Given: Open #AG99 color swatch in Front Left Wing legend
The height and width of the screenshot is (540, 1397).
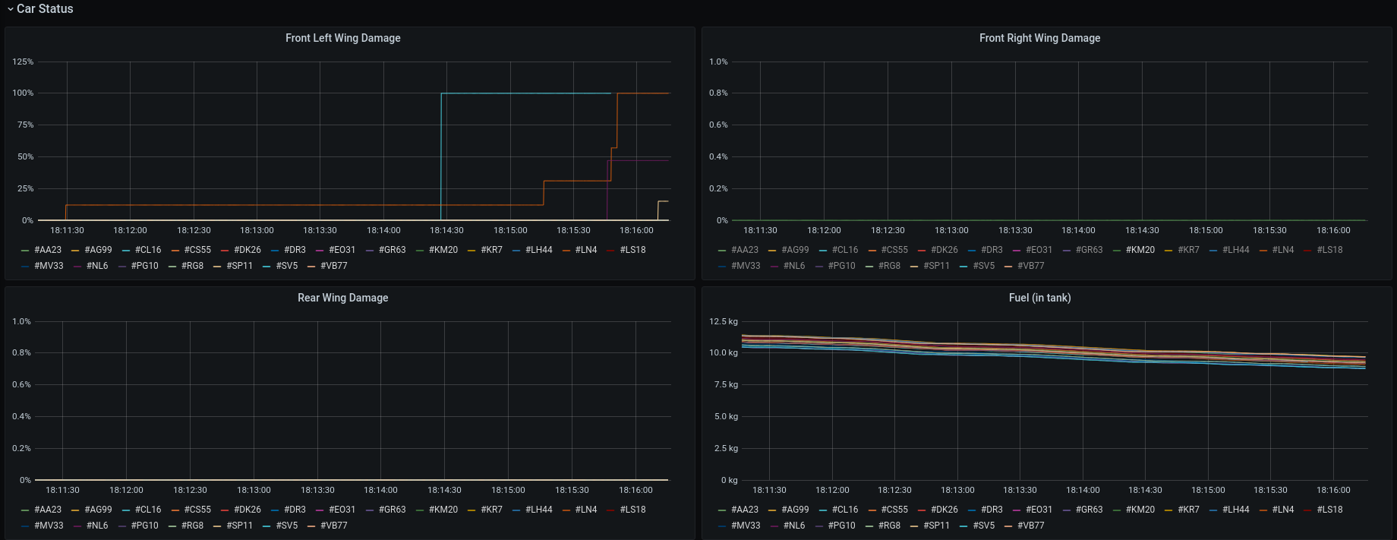Looking at the screenshot, I should [x=75, y=251].
